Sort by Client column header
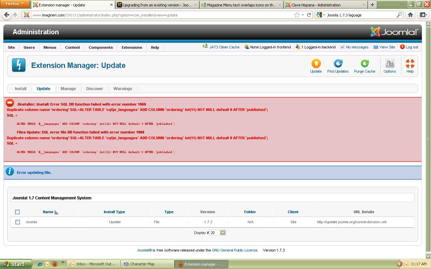 point(293,212)
